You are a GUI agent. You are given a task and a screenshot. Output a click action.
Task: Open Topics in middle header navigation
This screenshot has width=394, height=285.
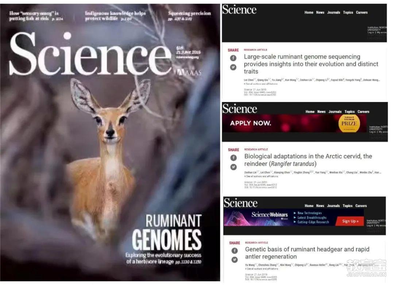click(x=349, y=112)
